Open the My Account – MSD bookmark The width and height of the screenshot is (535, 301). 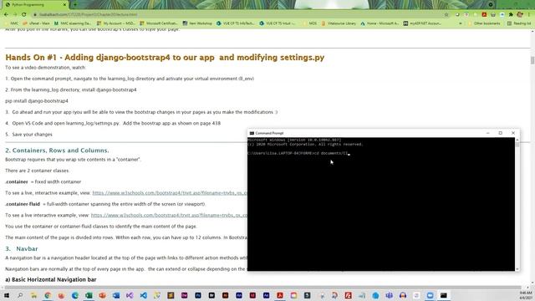116,23
